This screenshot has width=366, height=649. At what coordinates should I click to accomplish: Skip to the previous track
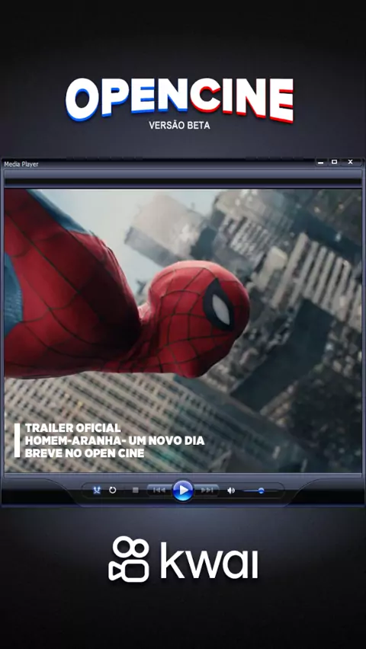[x=159, y=490]
